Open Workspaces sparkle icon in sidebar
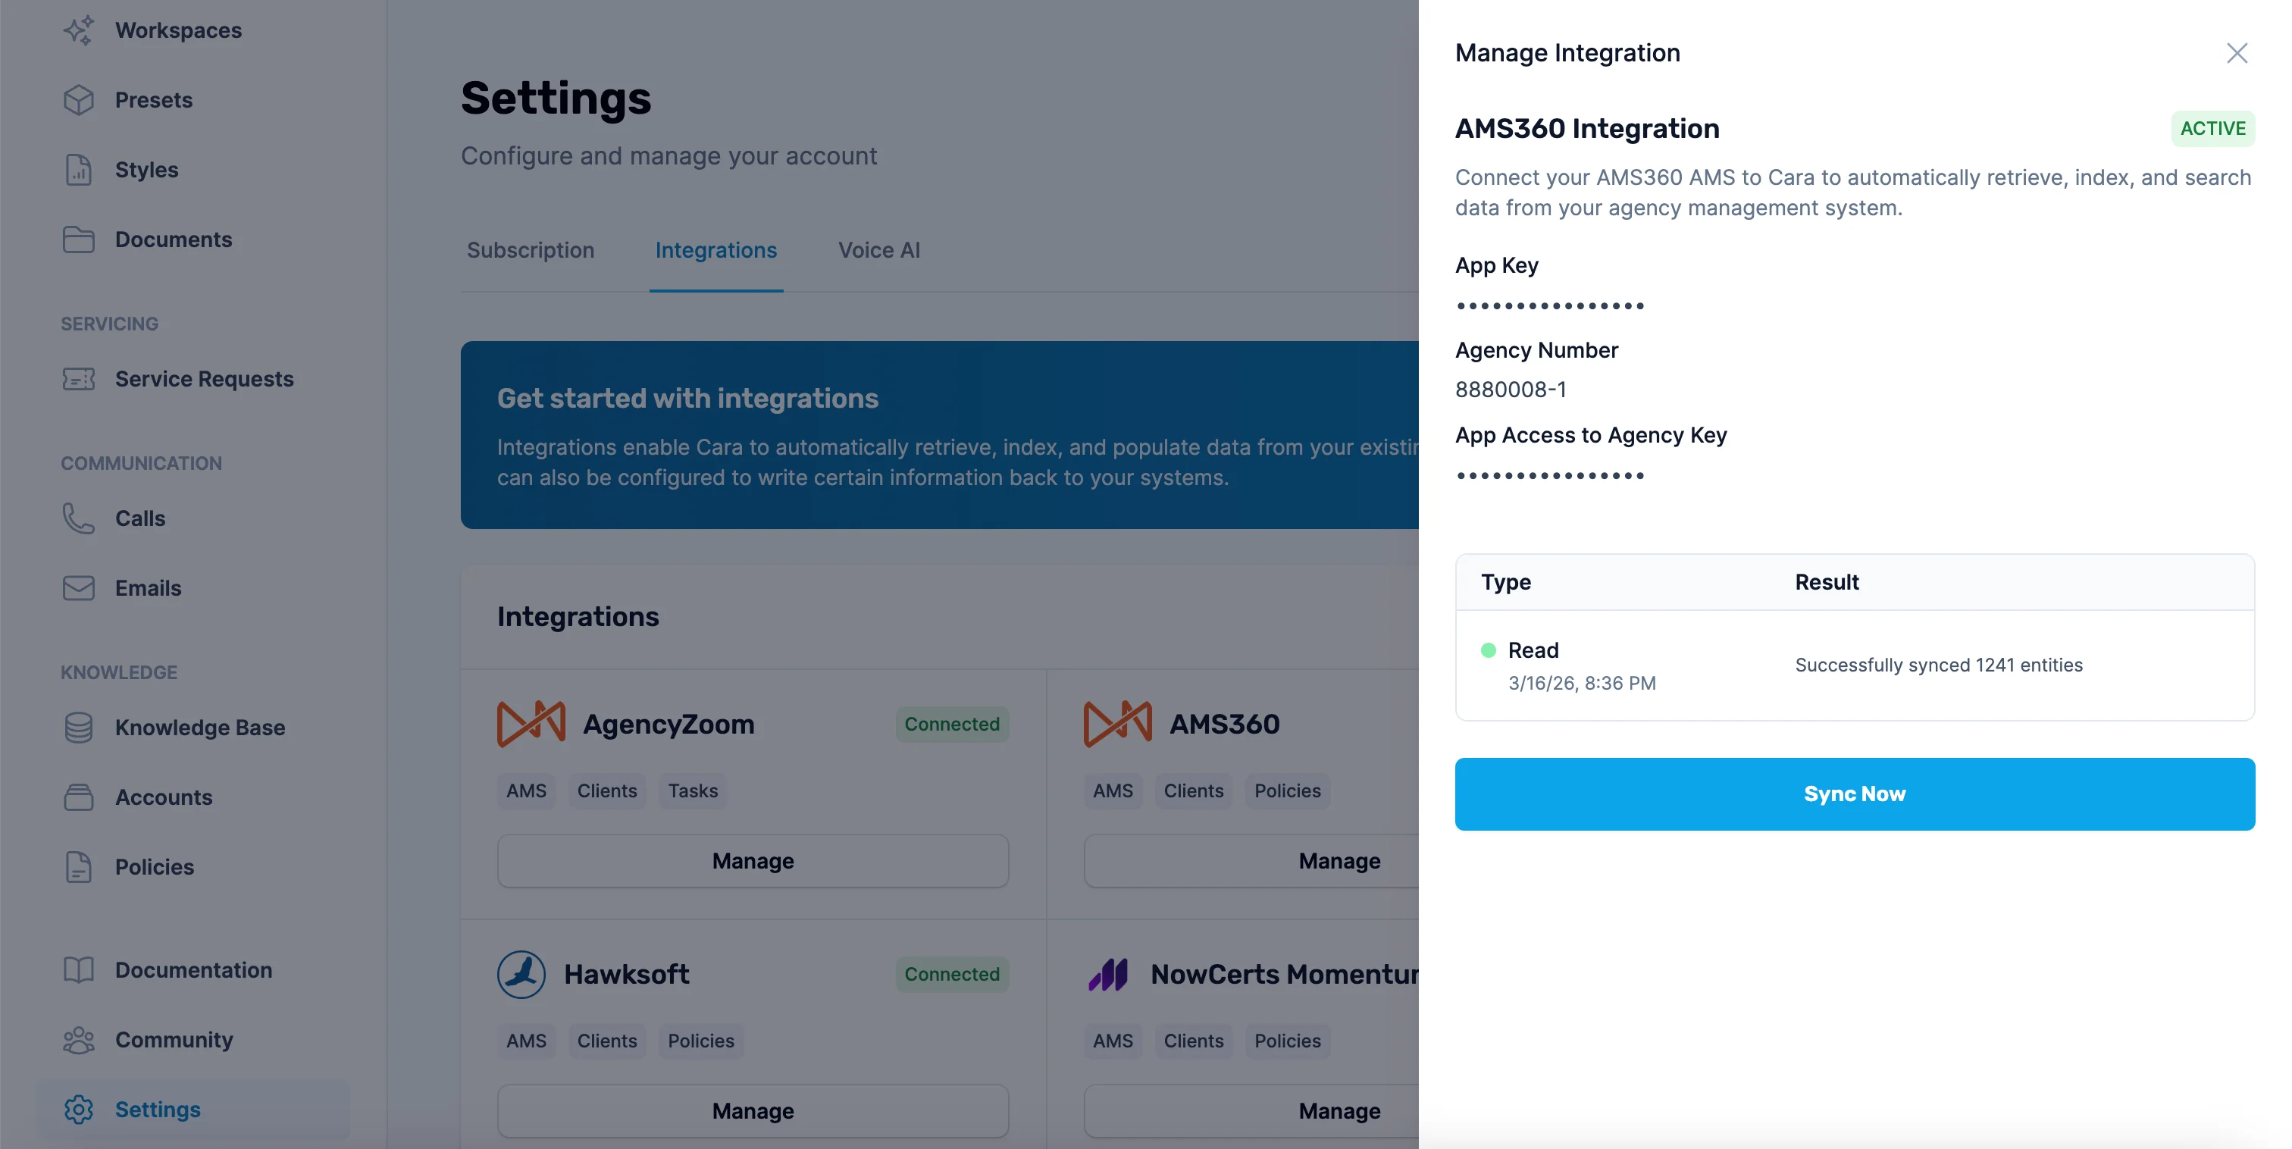The height and width of the screenshot is (1149, 2292). pos(78,30)
